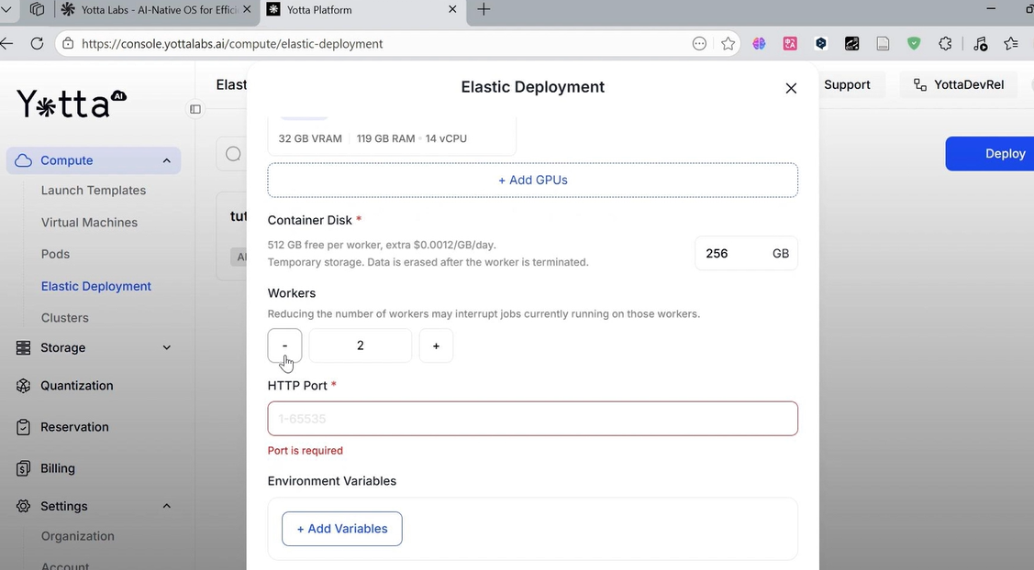The image size is (1034, 570).
Task: Click the + Add Variables button
Action: 341,529
